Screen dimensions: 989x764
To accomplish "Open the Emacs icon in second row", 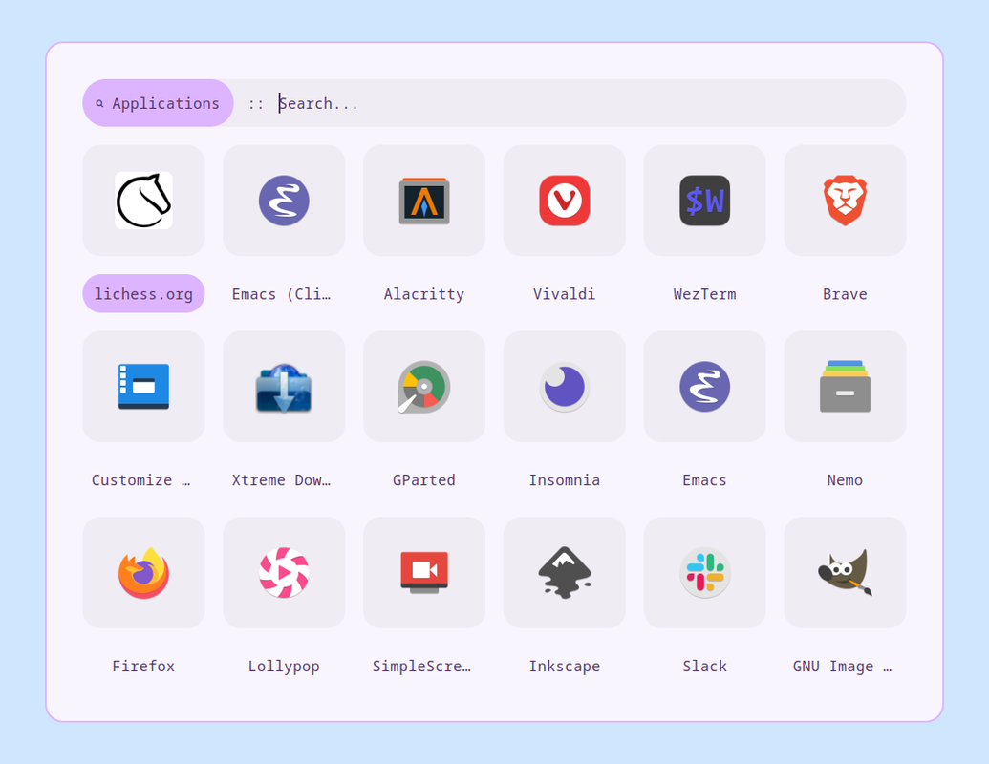I will [x=704, y=387].
